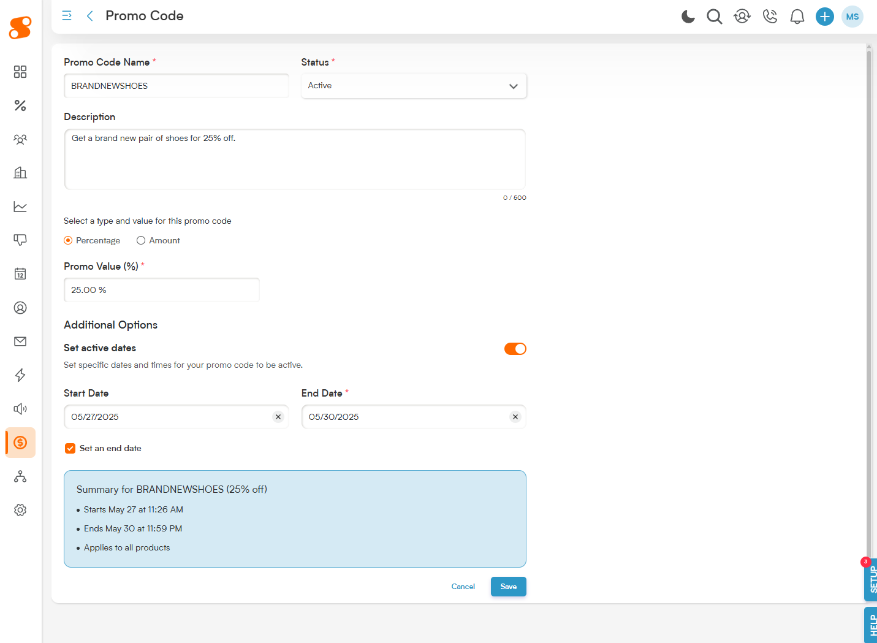Screen dimensions: 877x643
Task: Click into the Description text area
Action: (295, 159)
